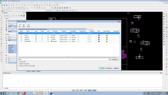Click the Windows Start orb
This screenshot has width=168, height=95.
pyautogui.click(x=2, y=93)
